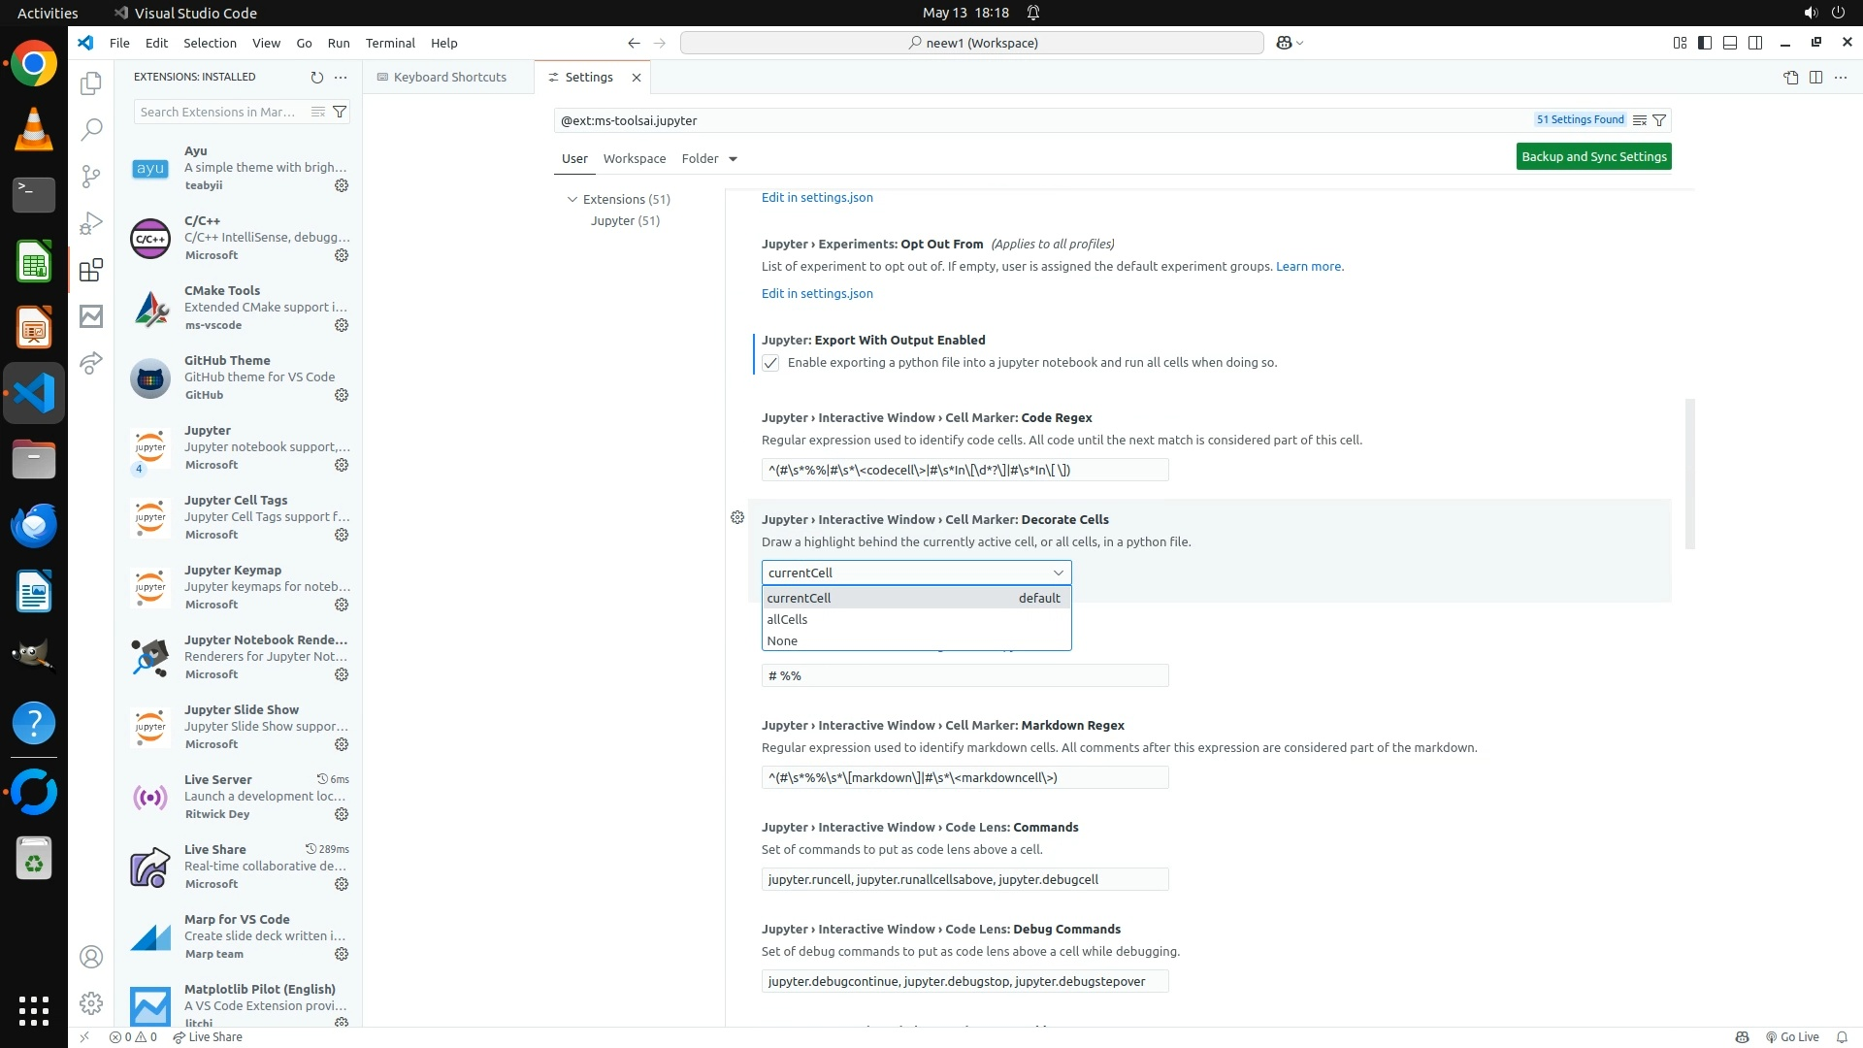
Task: Click the Learn more link
Action: tap(1308, 266)
